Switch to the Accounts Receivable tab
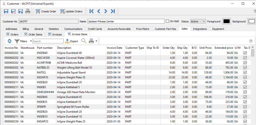 click(119, 29)
